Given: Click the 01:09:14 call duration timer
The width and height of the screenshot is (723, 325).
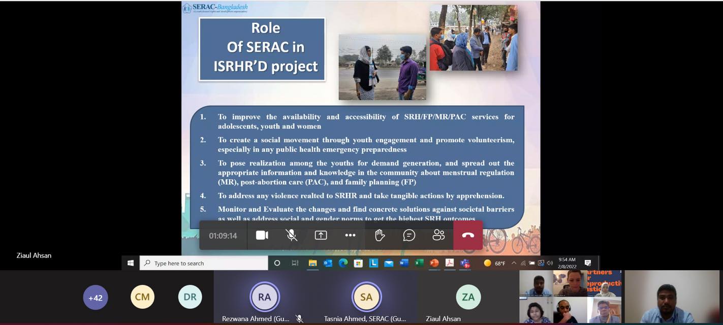Looking at the screenshot, I should tap(223, 236).
